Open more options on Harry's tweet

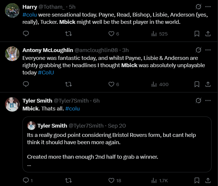pos(208,7)
